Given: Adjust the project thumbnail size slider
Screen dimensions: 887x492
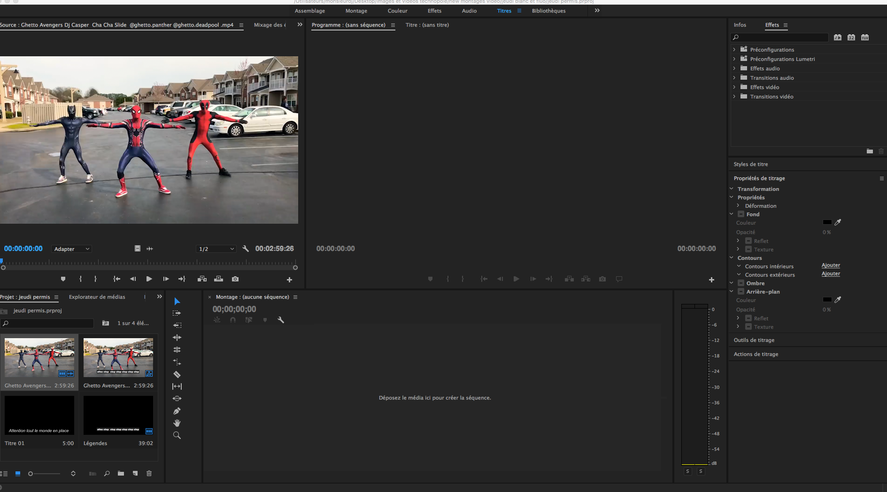Looking at the screenshot, I should tap(45, 474).
